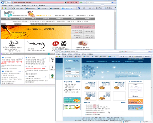
Task: Open the Quick Tabs grid icon
Action: click(x=10, y=8)
